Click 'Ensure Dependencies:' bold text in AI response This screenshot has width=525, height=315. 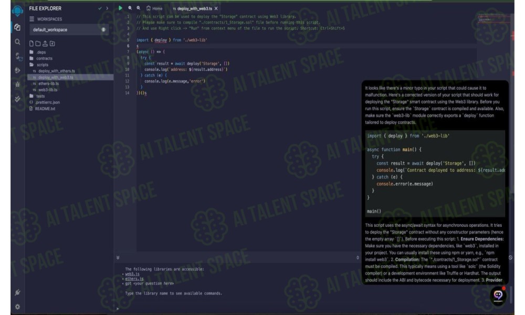[x=482, y=239]
